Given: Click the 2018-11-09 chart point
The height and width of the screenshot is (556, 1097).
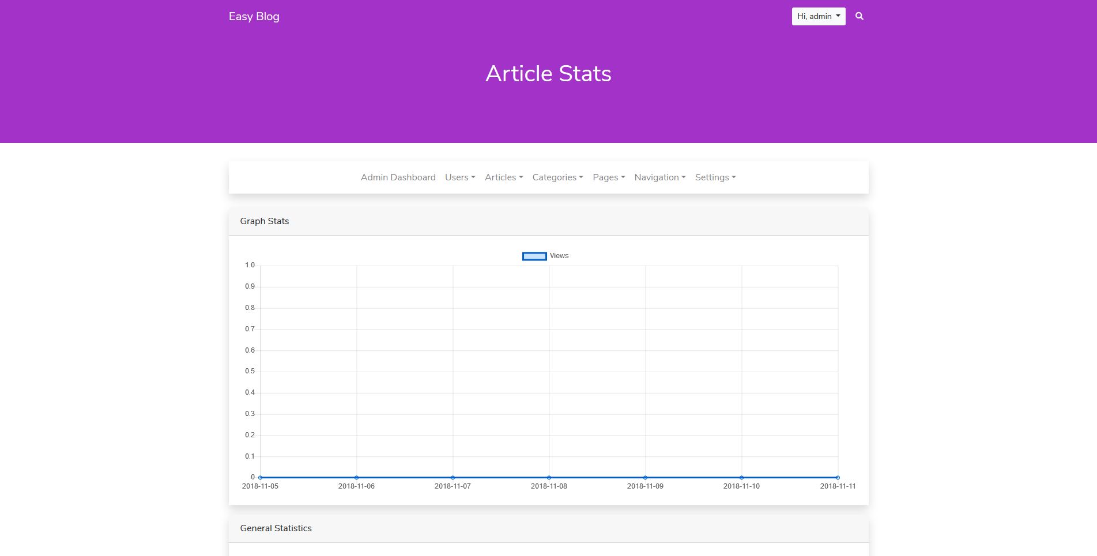Looking at the screenshot, I should click(646, 478).
